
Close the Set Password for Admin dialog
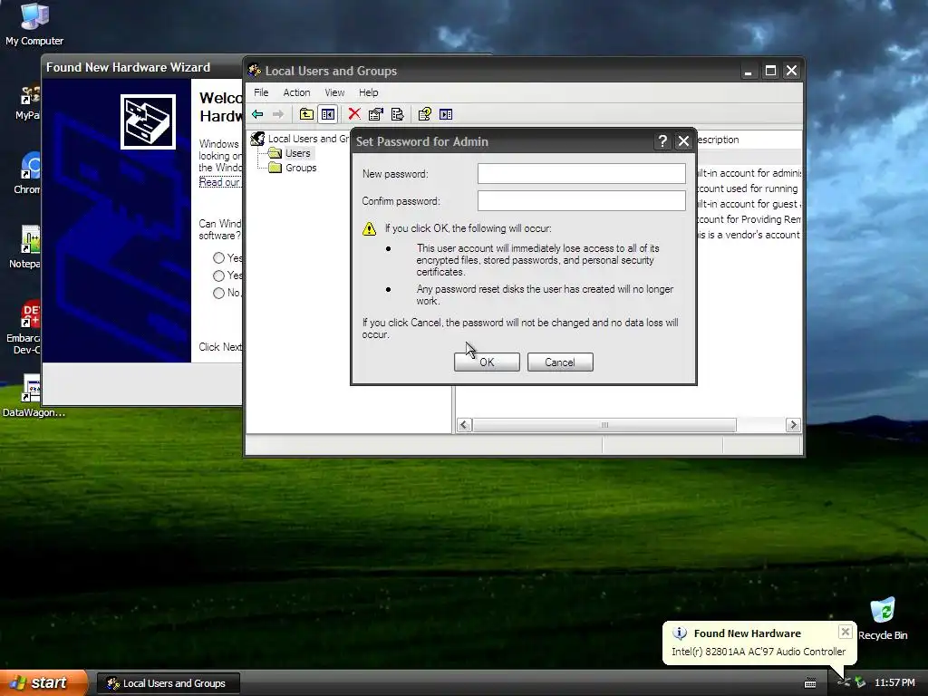683,141
